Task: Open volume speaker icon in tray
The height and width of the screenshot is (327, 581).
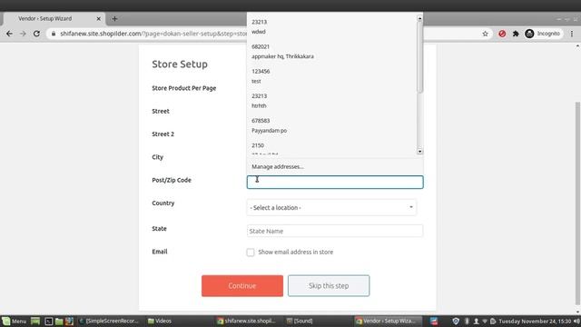Action: [577, 321]
